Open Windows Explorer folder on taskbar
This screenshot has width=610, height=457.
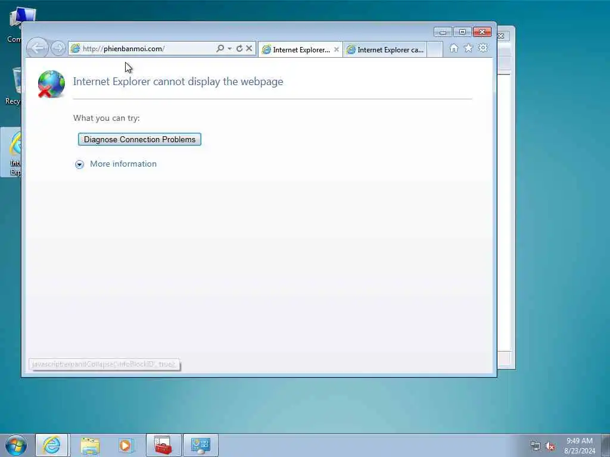pos(91,445)
